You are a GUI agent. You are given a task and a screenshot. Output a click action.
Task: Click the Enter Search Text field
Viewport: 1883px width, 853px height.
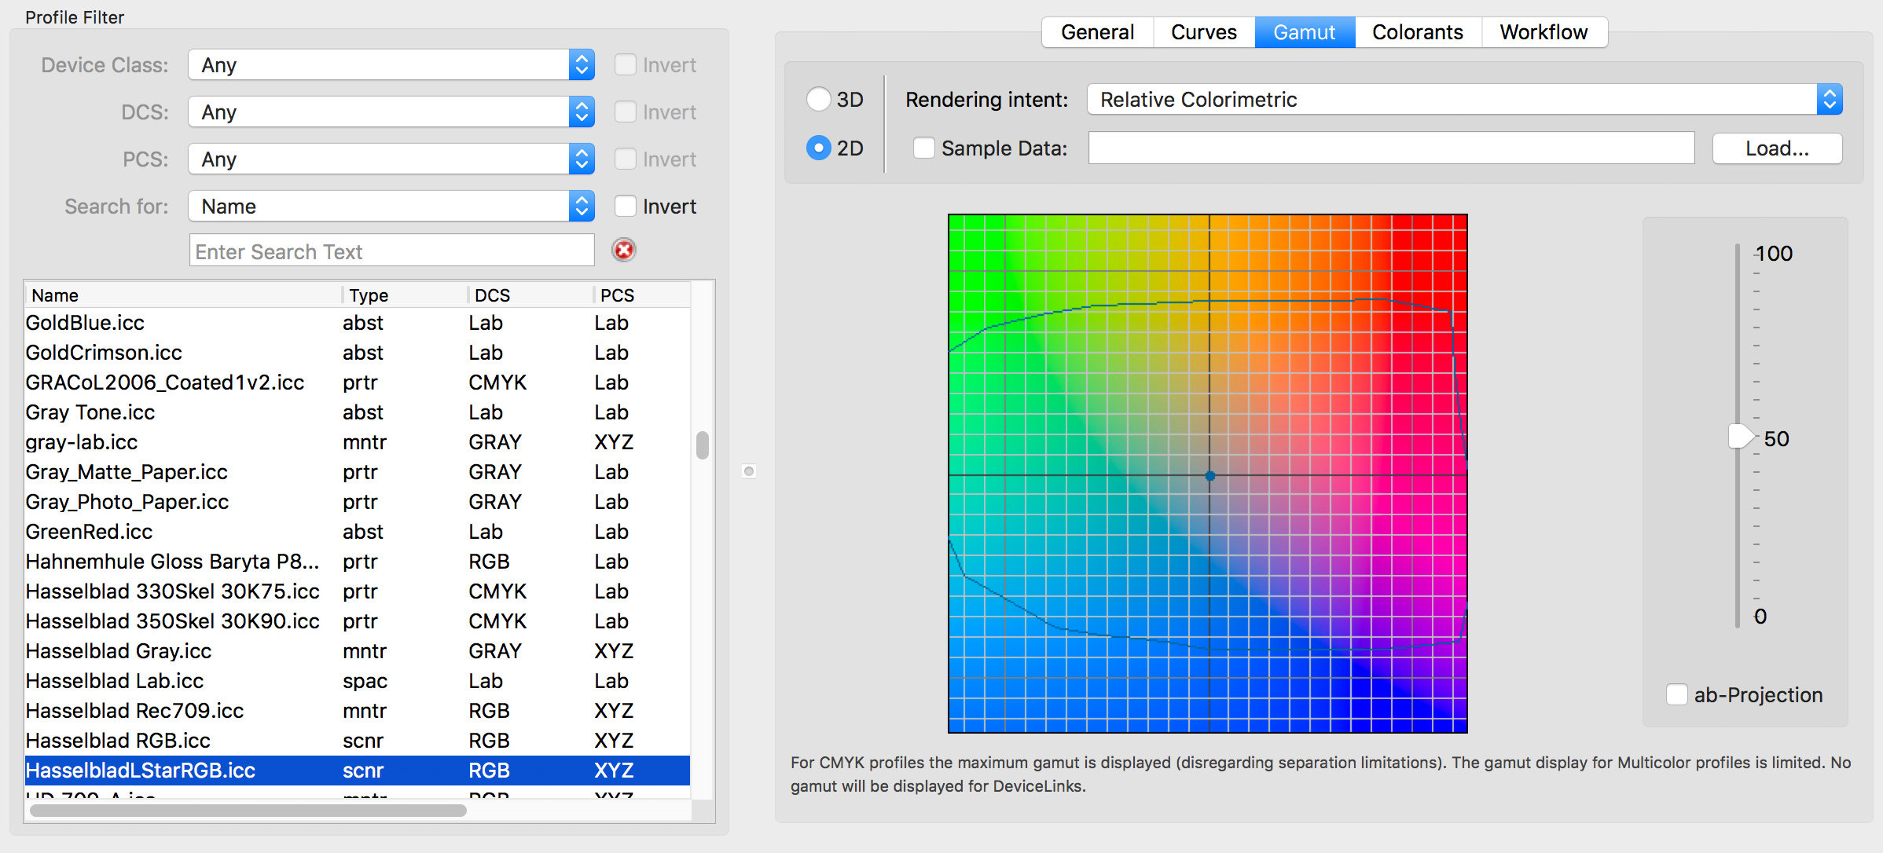(x=391, y=251)
